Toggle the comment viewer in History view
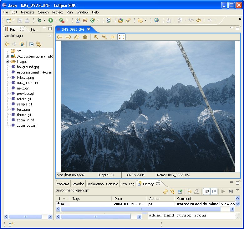244x229 pixels. [x=206, y=191]
